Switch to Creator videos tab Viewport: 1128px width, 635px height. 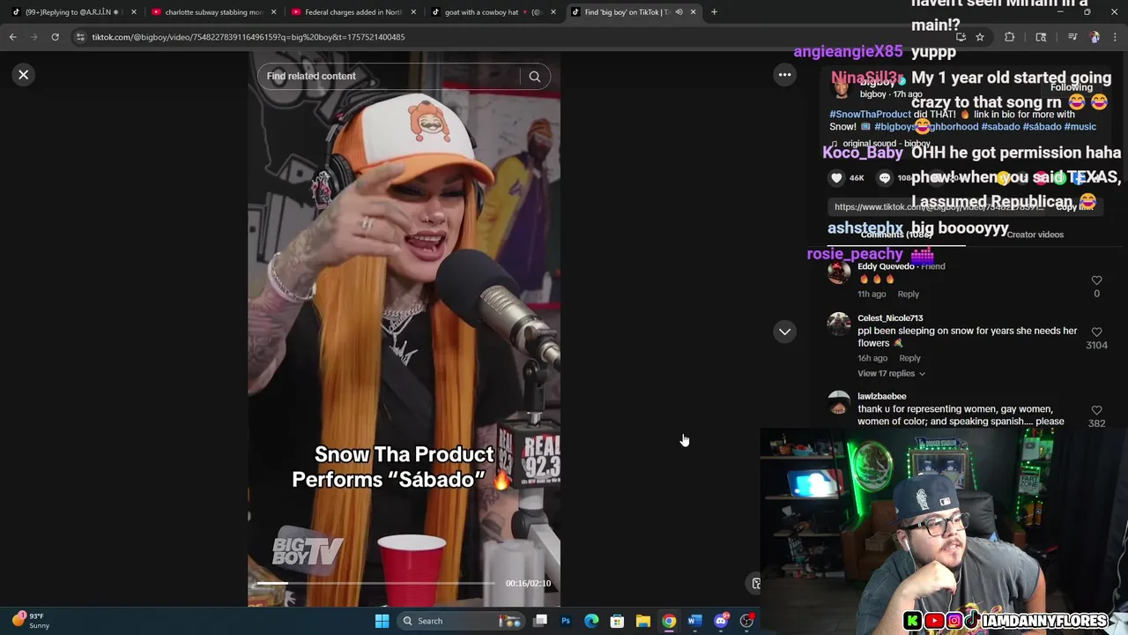(1035, 235)
